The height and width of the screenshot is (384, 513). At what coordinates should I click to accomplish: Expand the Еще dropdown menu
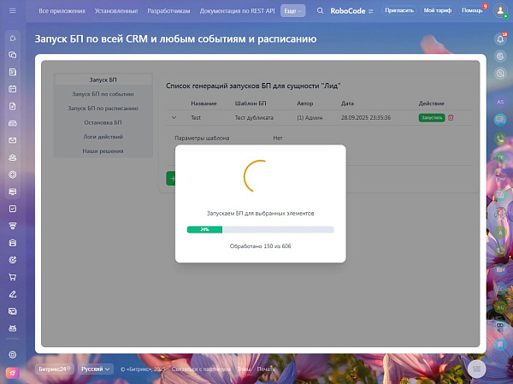point(292,11)
